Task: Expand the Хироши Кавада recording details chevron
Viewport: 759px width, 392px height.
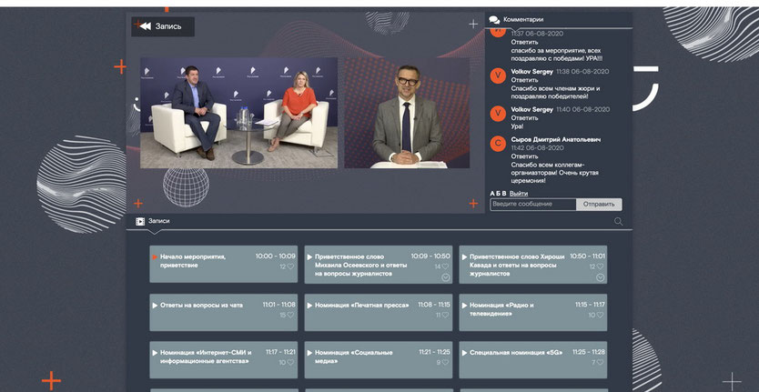Action: coord(601,277)
